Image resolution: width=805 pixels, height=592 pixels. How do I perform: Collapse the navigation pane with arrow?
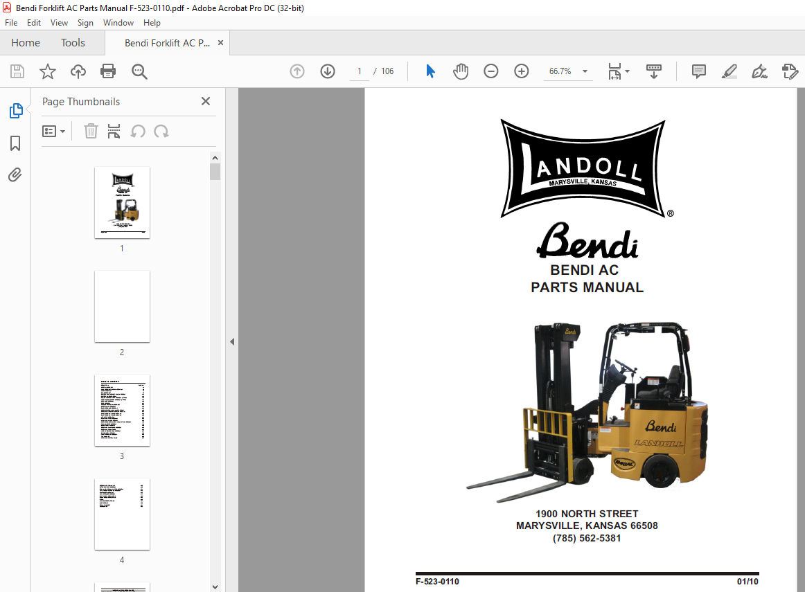pyautogui.click(x=232, y=341)
